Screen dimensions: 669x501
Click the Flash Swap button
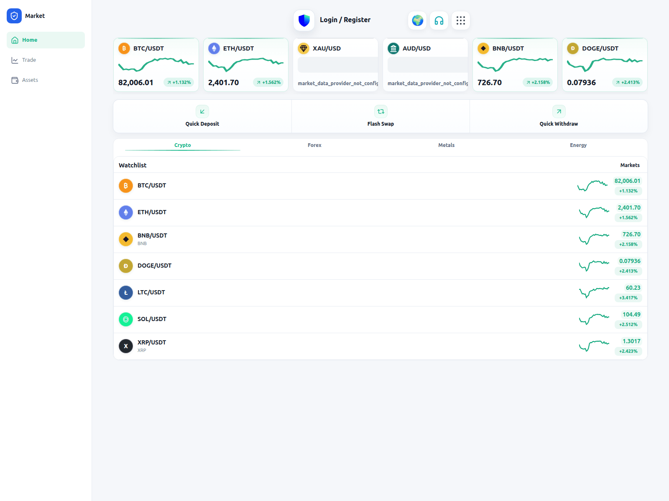pos(380,116)
